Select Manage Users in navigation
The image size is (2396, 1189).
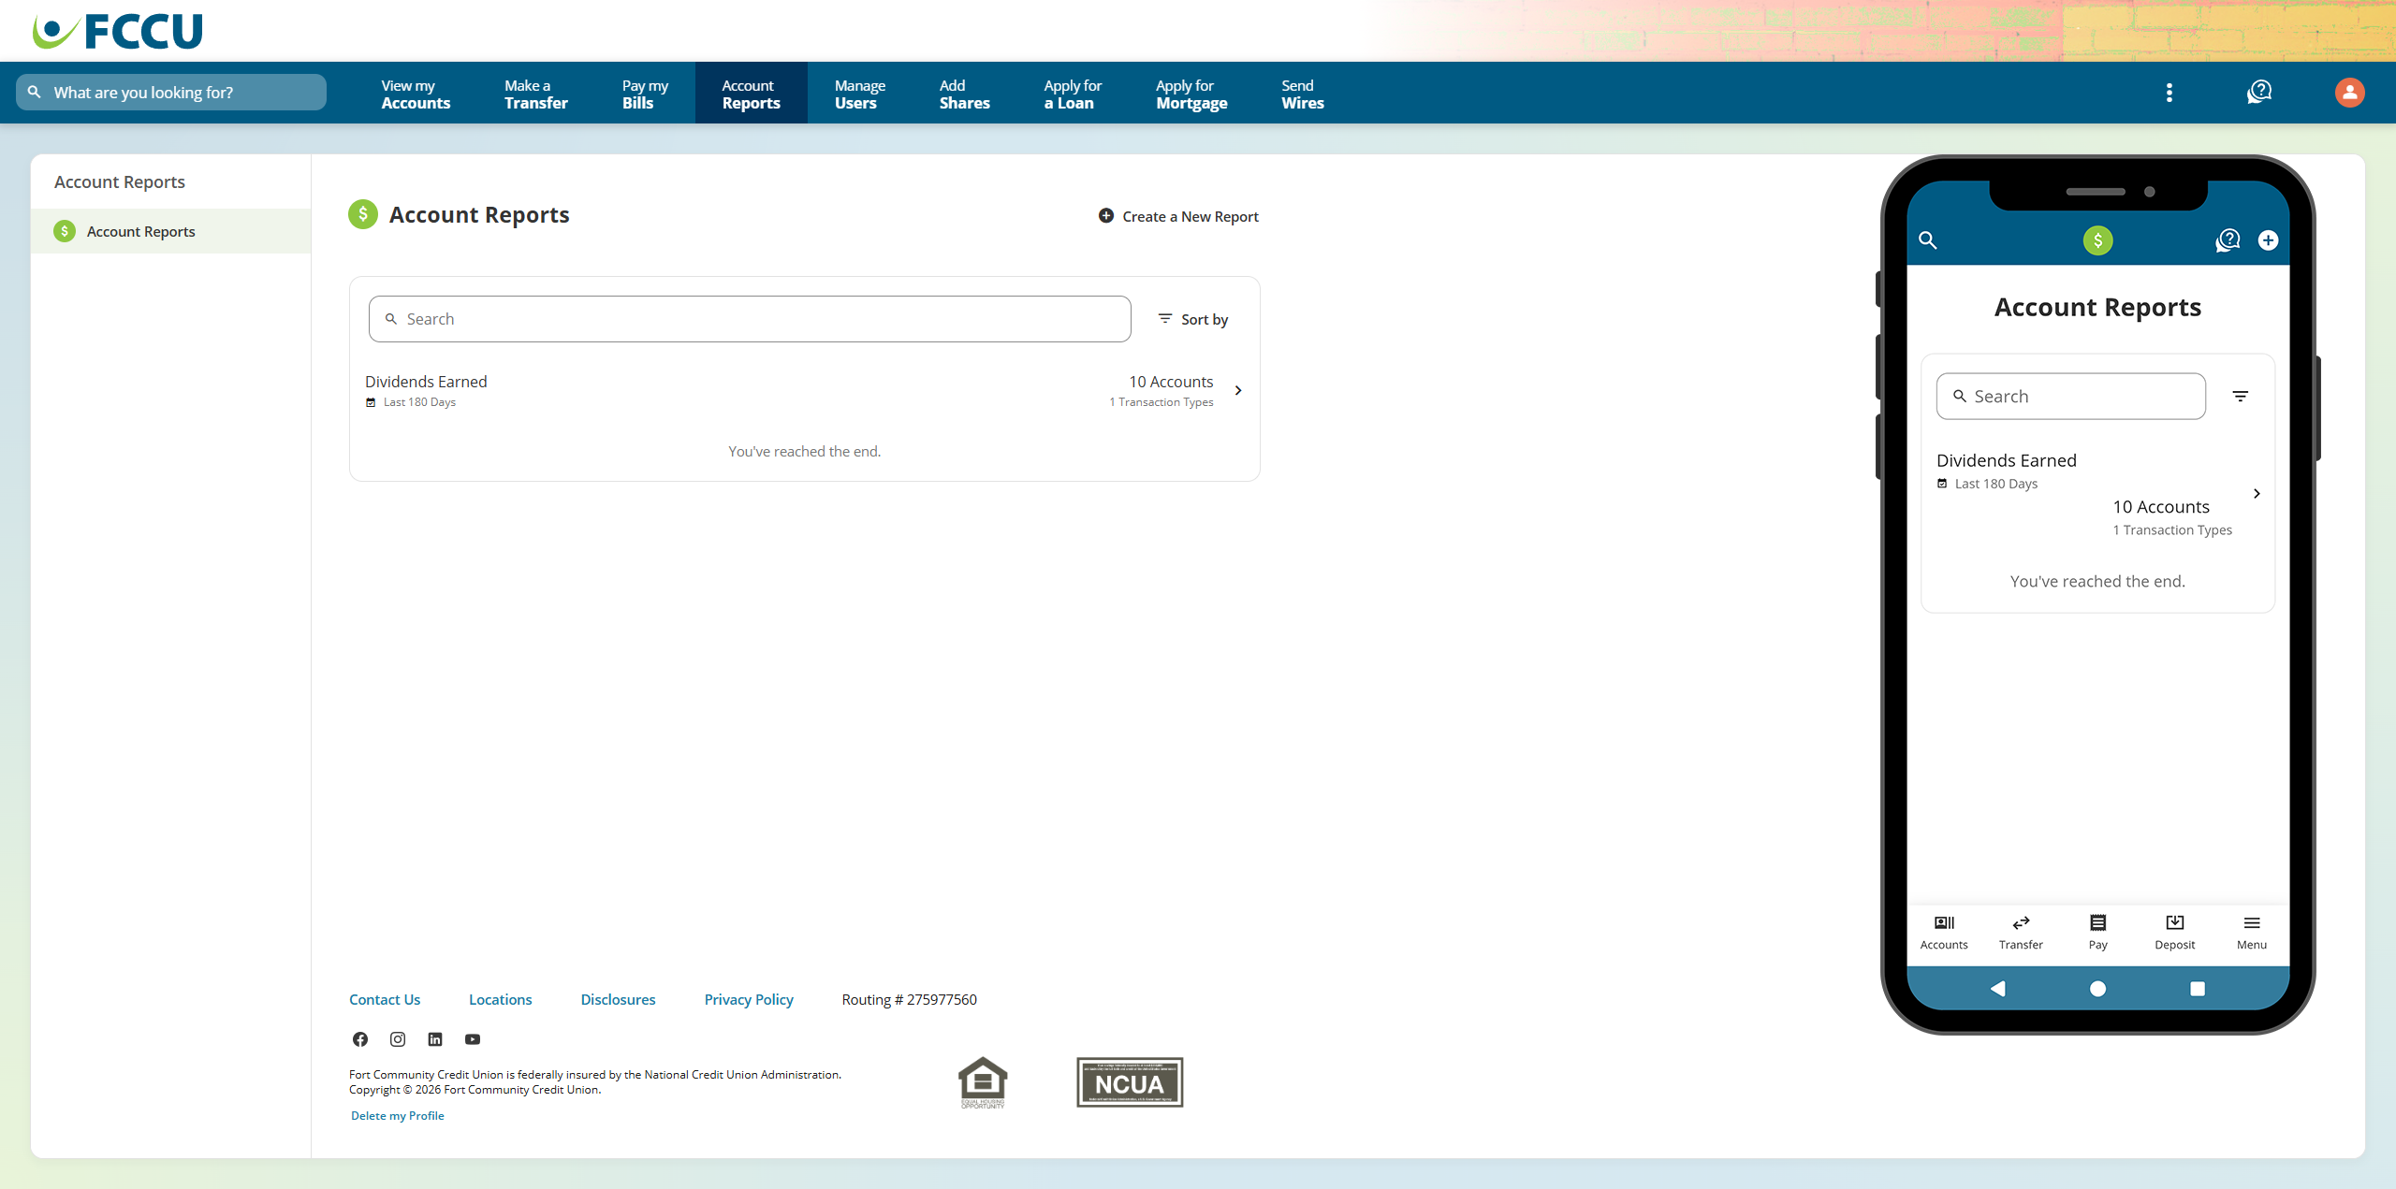pyautogui.click(x=859, y=94)
